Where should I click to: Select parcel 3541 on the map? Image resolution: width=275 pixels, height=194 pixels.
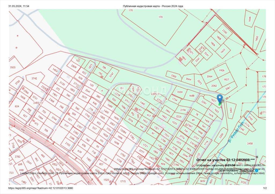[x=88, y=91]
